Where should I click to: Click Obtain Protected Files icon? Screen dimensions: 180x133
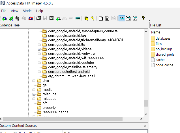tap(86, 18)
